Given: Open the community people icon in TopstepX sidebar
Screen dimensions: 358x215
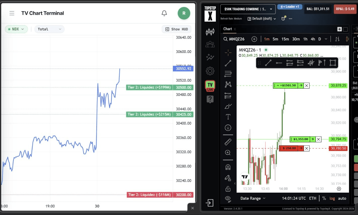Looking at the screenshot, I should click(210, 44).
